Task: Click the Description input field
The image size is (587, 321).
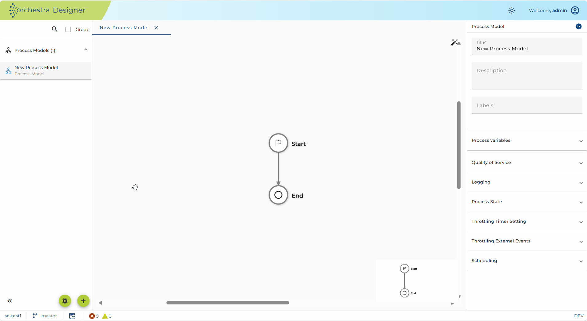Action: point(527,76)
